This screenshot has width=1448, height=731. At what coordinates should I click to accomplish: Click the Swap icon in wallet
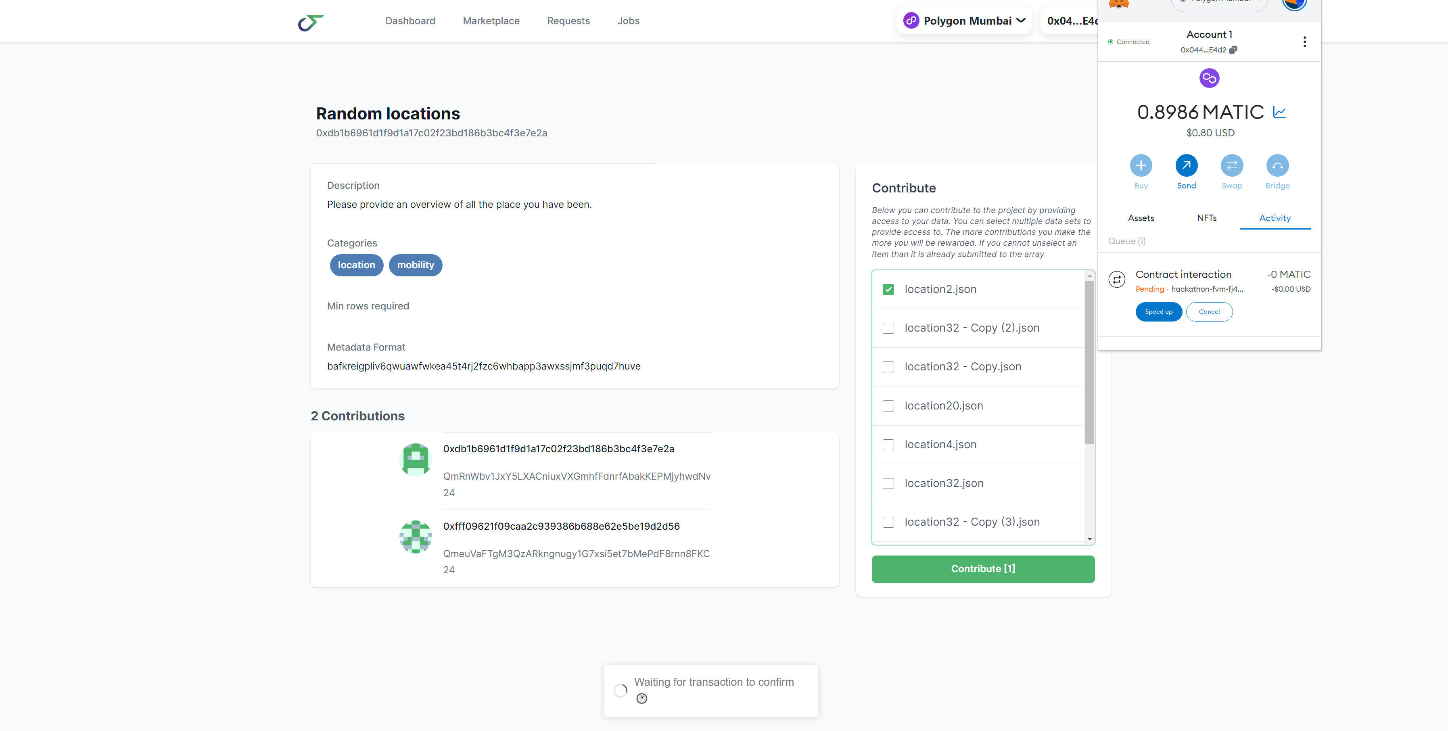tap(1232, 165)
